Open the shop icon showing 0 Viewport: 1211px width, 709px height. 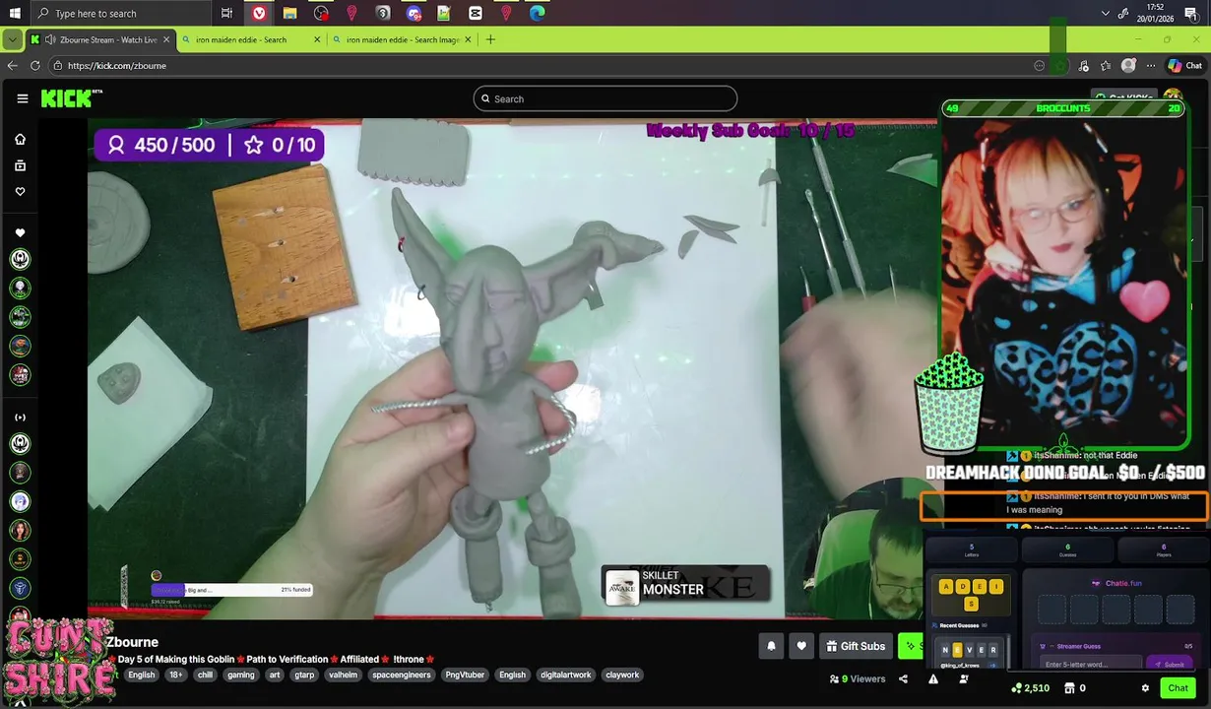pyautogui.click(x=1075, y=688)
